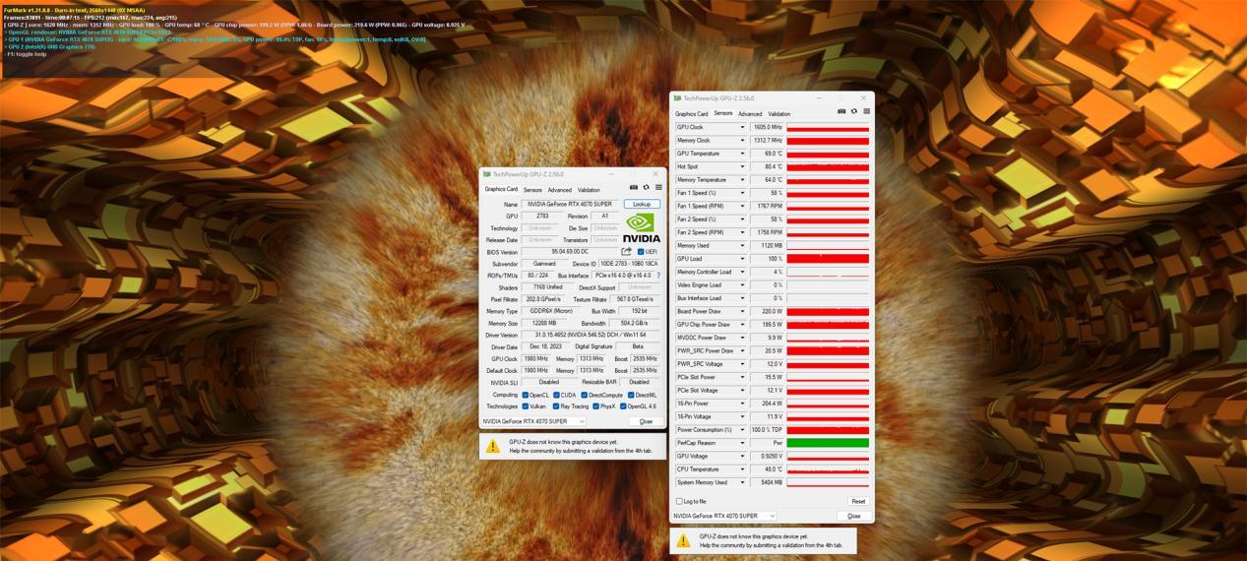
Task: Switch to Graphics Card tab in Sensors window
Action: pyautogui.click(x=691, y=114)
